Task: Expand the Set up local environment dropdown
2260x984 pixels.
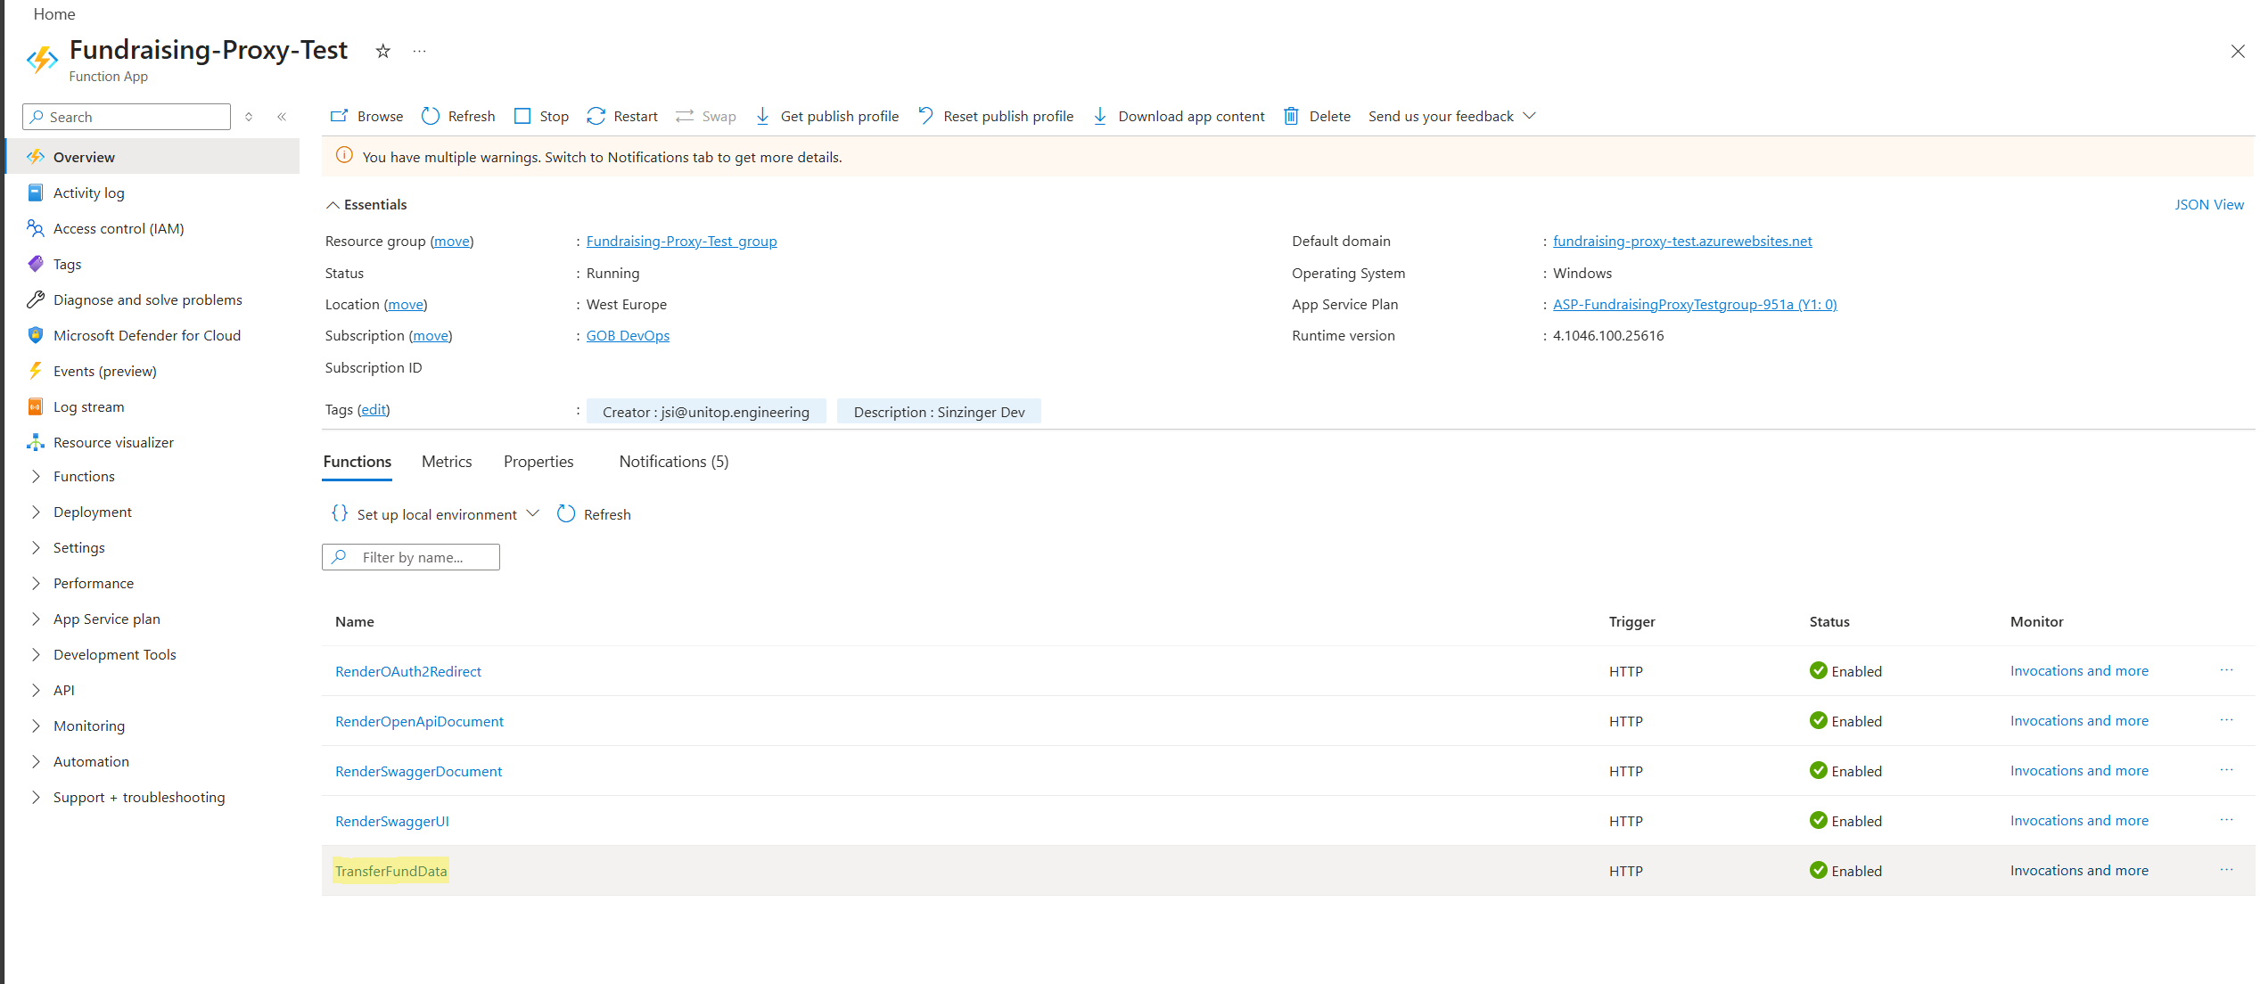Action: (x=533, y=513)
